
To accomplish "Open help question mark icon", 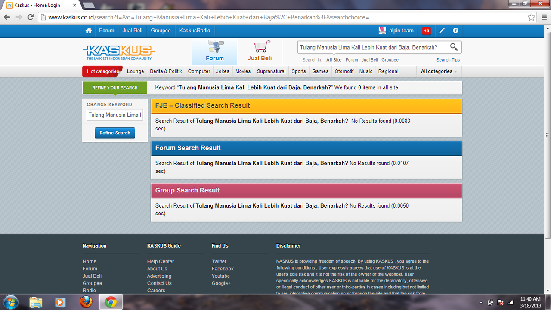I will pos(455,31).
